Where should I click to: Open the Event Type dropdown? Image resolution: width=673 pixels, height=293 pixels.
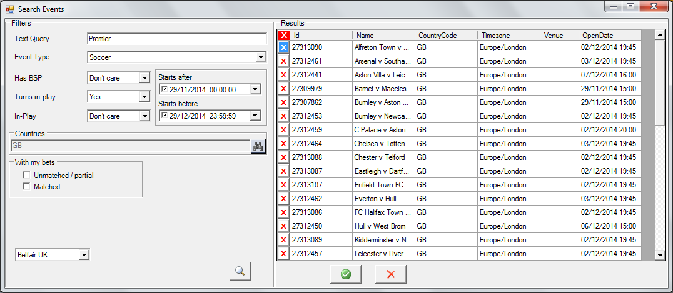[x=261, y=57]
